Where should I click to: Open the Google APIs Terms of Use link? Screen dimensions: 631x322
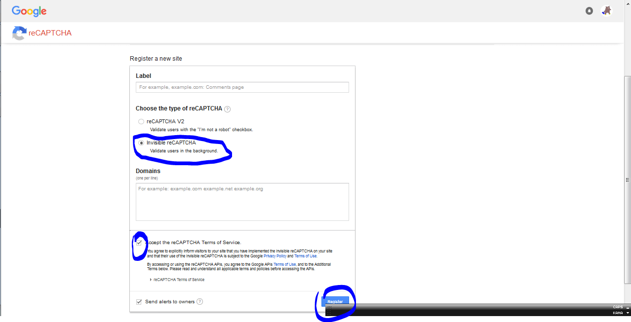pyautogui.click(x=284, y=264)
